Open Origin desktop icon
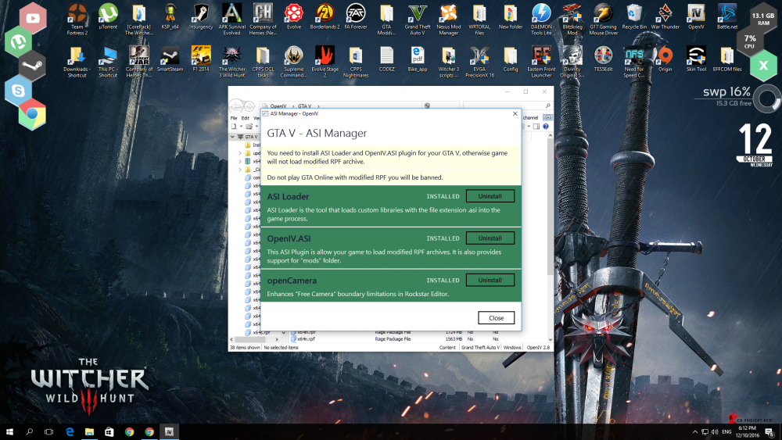 pos(665,59)
